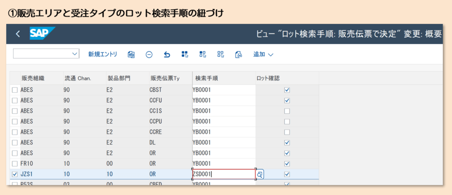Untick ロット確認 checkbox for the DL row
The width and height of the screenshot is (452, 195).
click(x=287, y=142)
